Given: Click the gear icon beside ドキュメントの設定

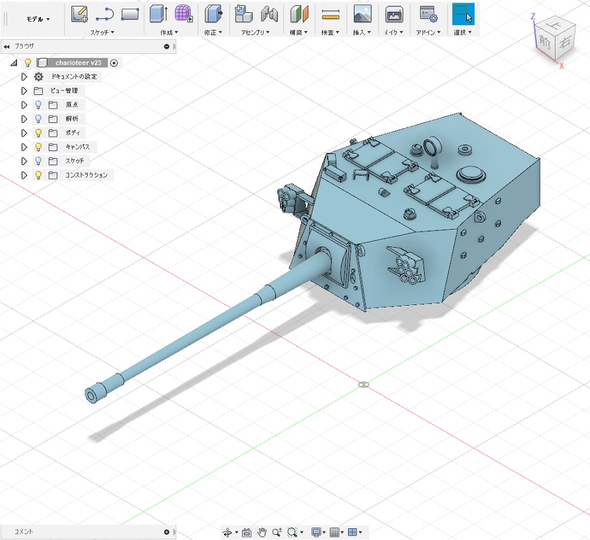Looking at the screenshot, I should click(x=39, y=77).
